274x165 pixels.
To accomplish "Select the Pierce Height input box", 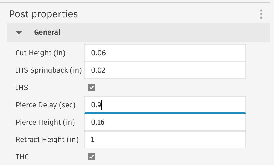I will coord(165,122).
